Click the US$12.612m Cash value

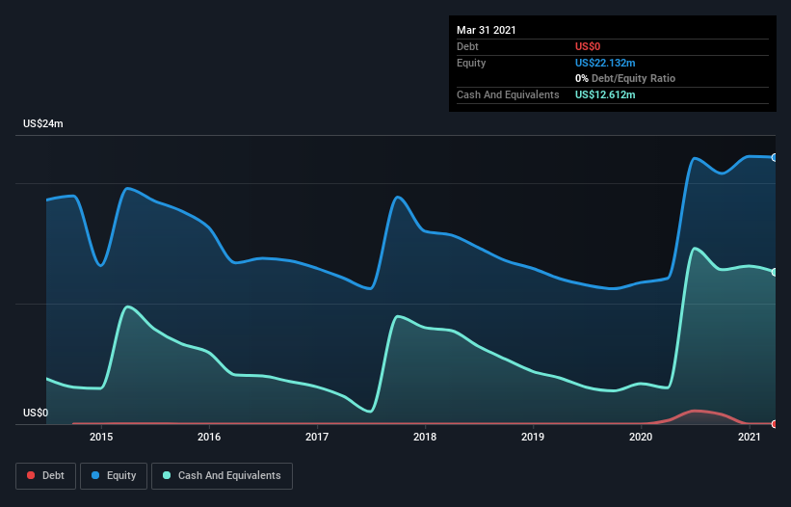coord(605,94)
